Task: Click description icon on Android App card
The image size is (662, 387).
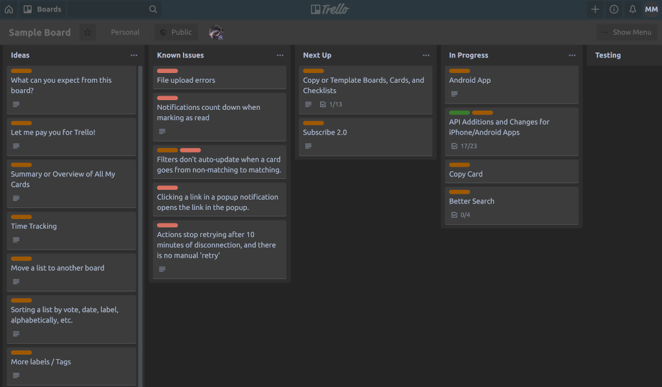Action: (454, 94)
